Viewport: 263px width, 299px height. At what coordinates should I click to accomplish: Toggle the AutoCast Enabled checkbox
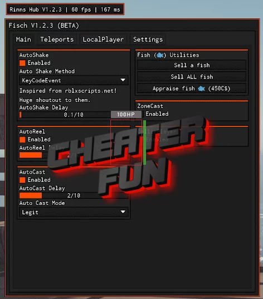[x=22, y=180]
